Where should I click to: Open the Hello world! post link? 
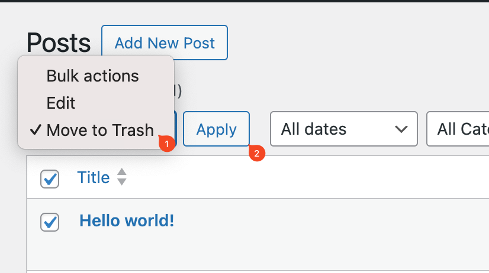point(127,220)
